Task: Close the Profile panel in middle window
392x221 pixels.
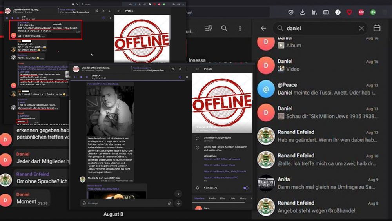Action: click(198, 69)
